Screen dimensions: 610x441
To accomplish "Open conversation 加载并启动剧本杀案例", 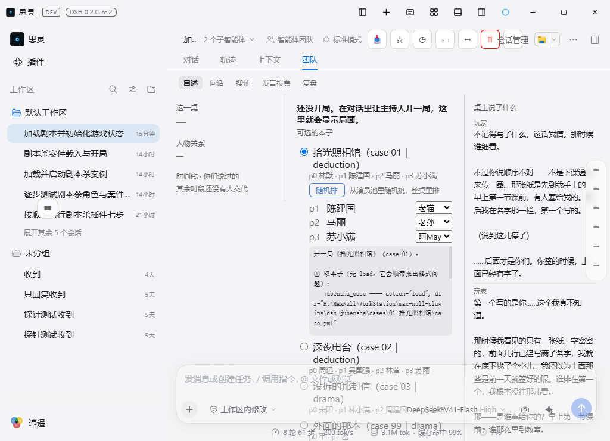I will (x=83, y=174).
